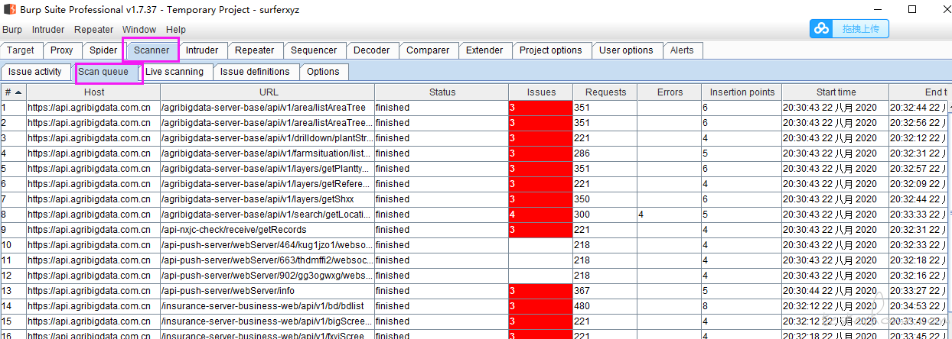Sort by Insertion points column header

tap(741, 92)
